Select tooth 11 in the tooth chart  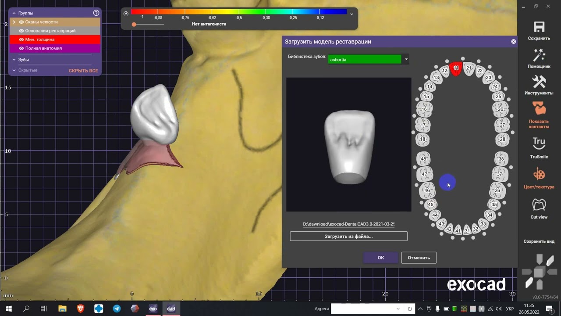click(456, 68)
